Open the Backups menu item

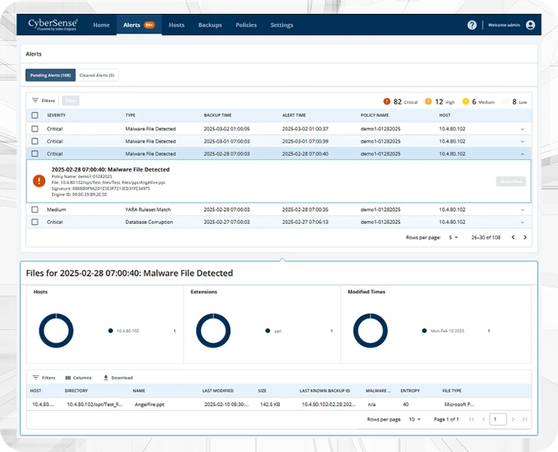tap(210, 25)
